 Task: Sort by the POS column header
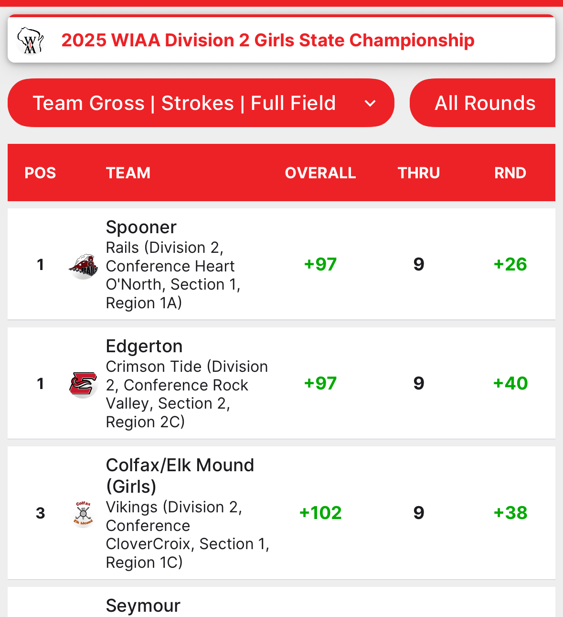[40, 173]
